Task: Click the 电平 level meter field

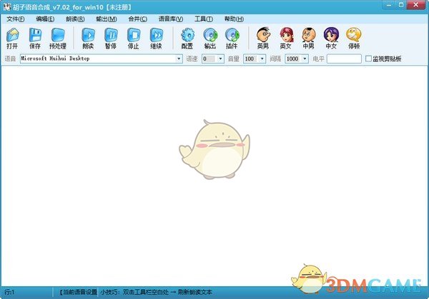Action: point(344,59)
